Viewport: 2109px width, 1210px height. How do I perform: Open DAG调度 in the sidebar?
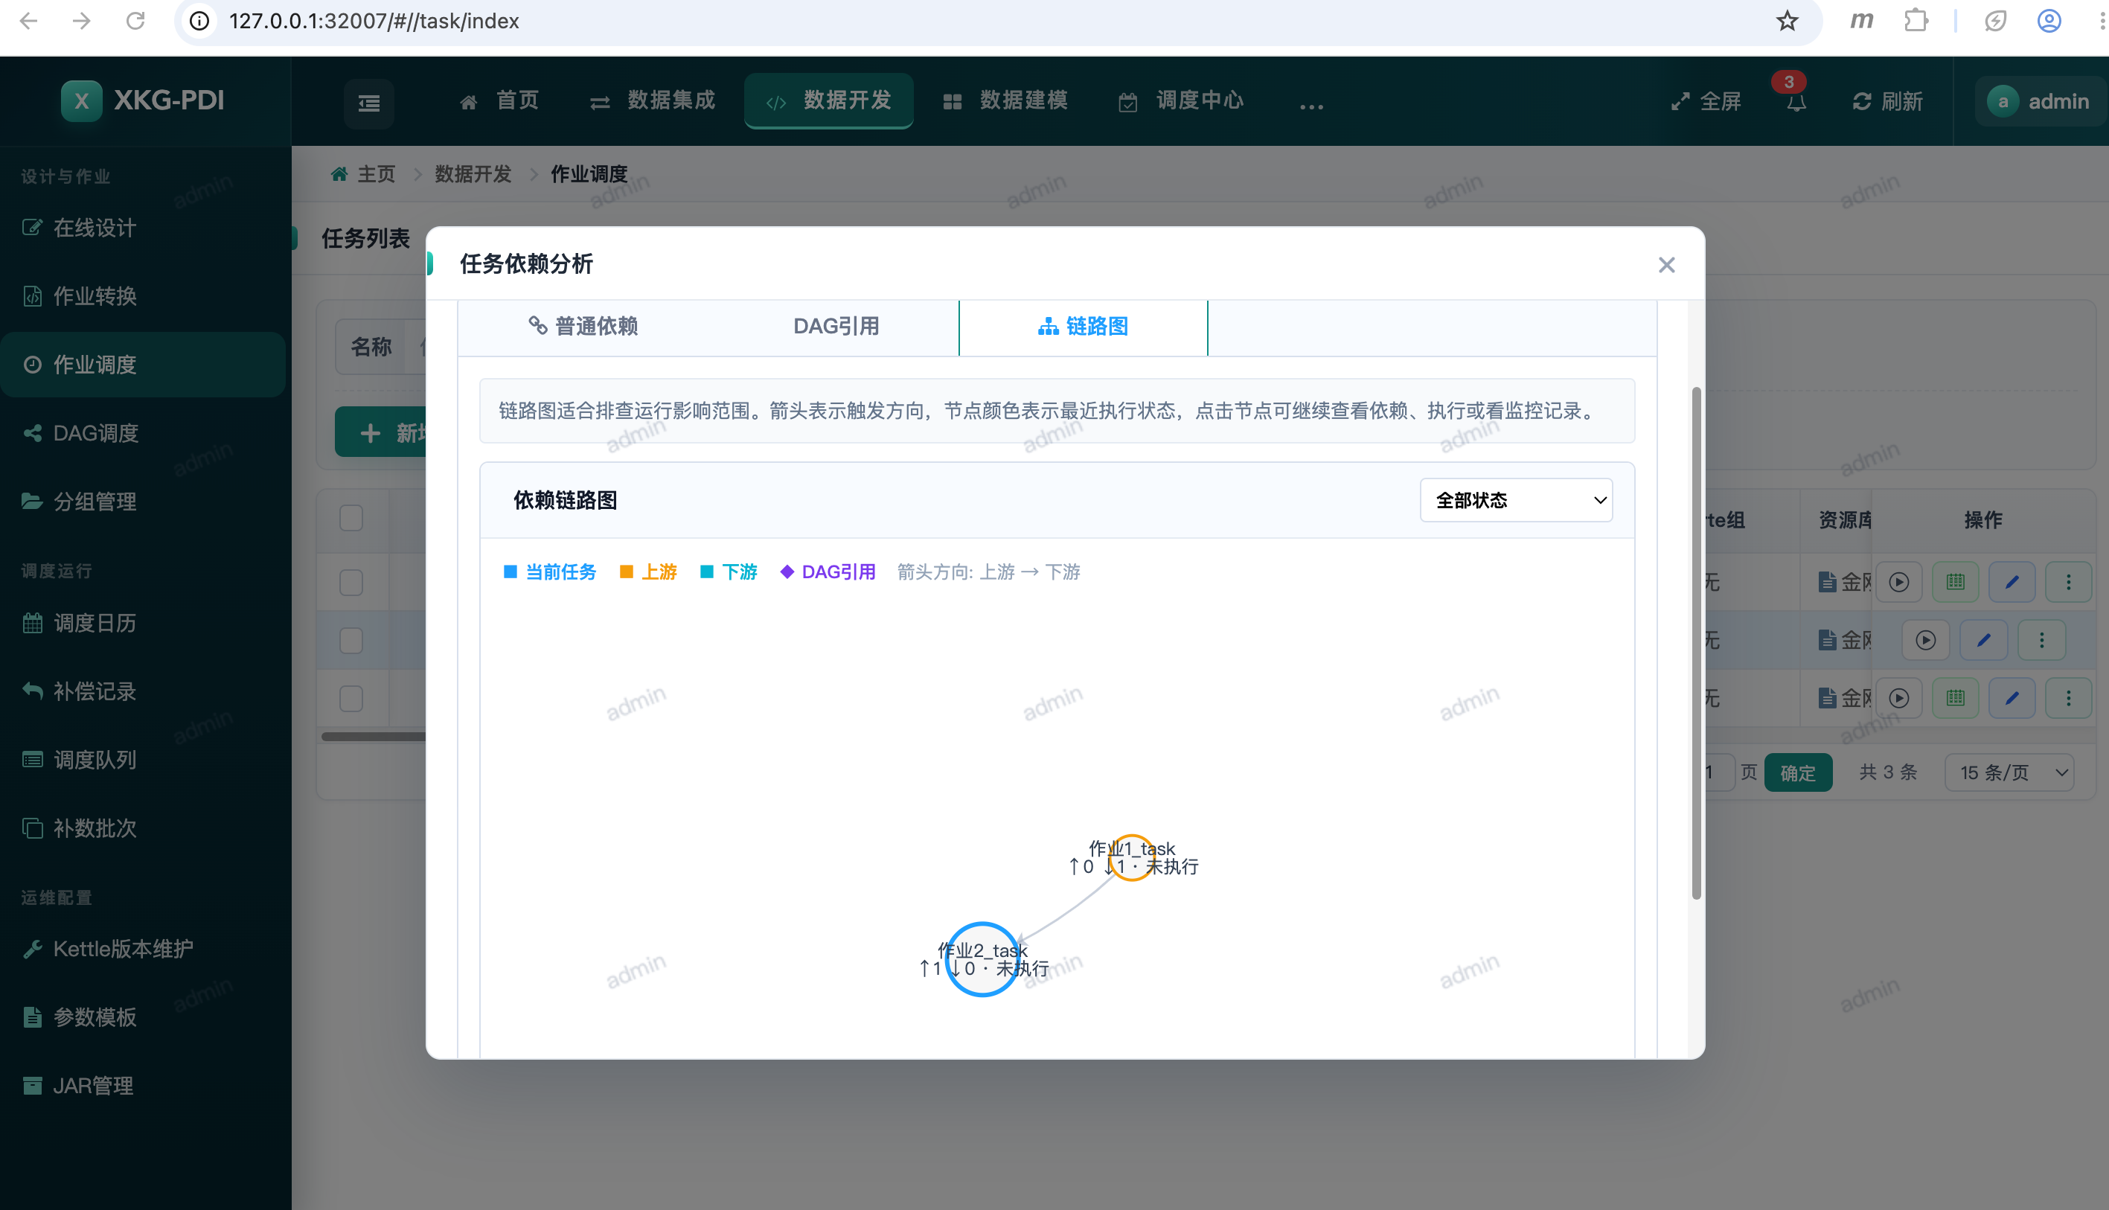click(143, 433)
